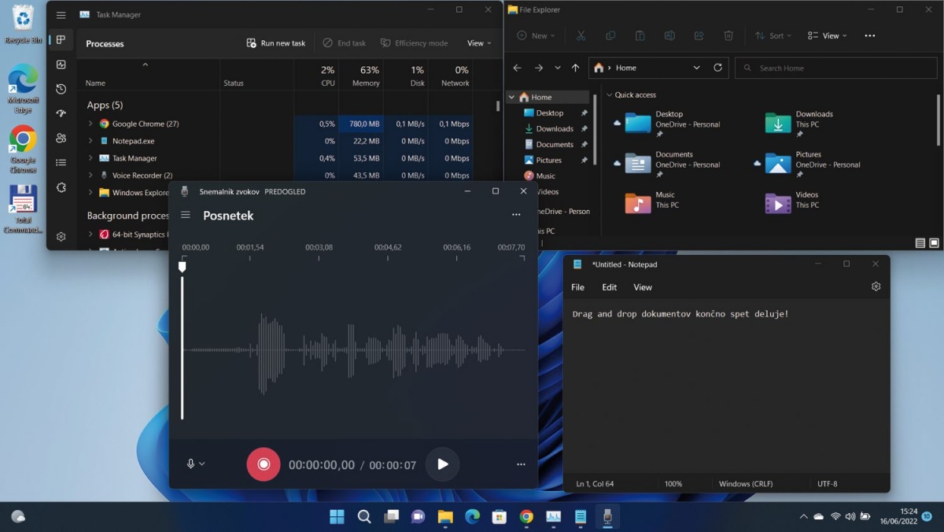
Task: Open the New dropdown in File Explorer
Action: click(x=536, y=35)
